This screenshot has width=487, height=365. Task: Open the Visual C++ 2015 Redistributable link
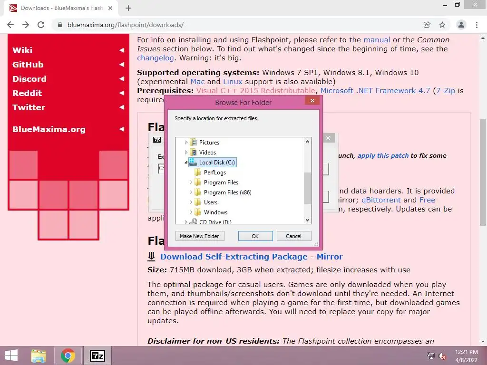pos(255,91)
